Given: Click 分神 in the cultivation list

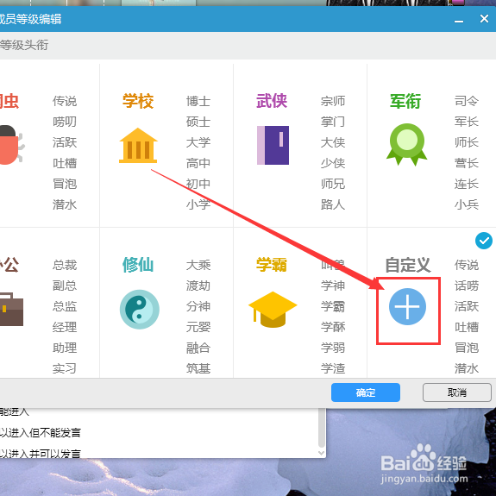Looking at the screenshot, I should coord(198,306).
